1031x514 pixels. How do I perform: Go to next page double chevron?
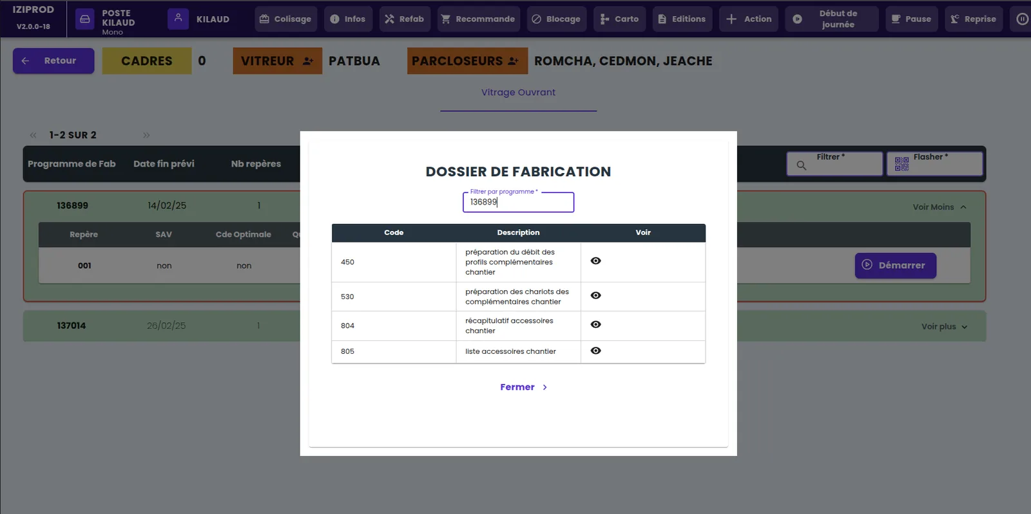[146, 135]
